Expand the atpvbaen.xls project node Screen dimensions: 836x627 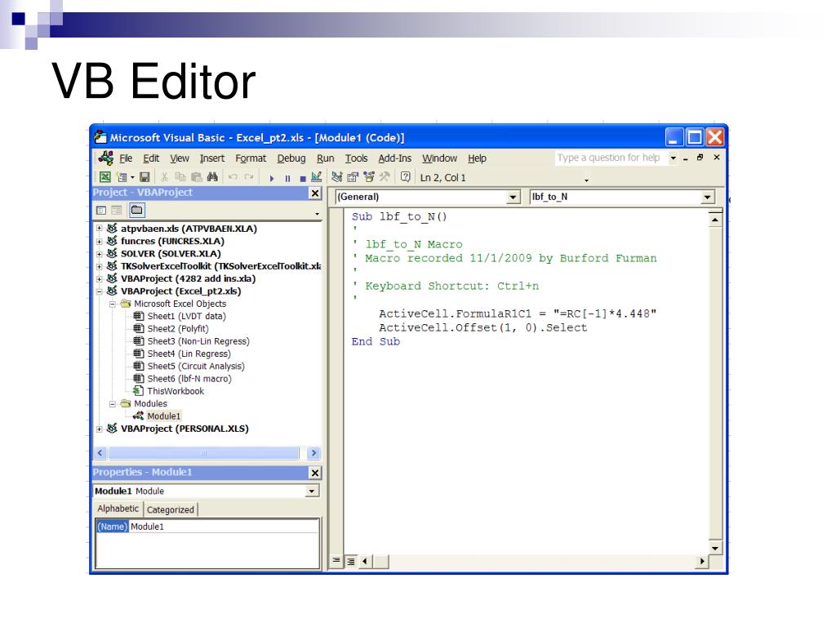(x=99, y=229)
